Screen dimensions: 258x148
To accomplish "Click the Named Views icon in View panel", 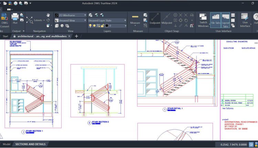I will (x=67, y=26).
